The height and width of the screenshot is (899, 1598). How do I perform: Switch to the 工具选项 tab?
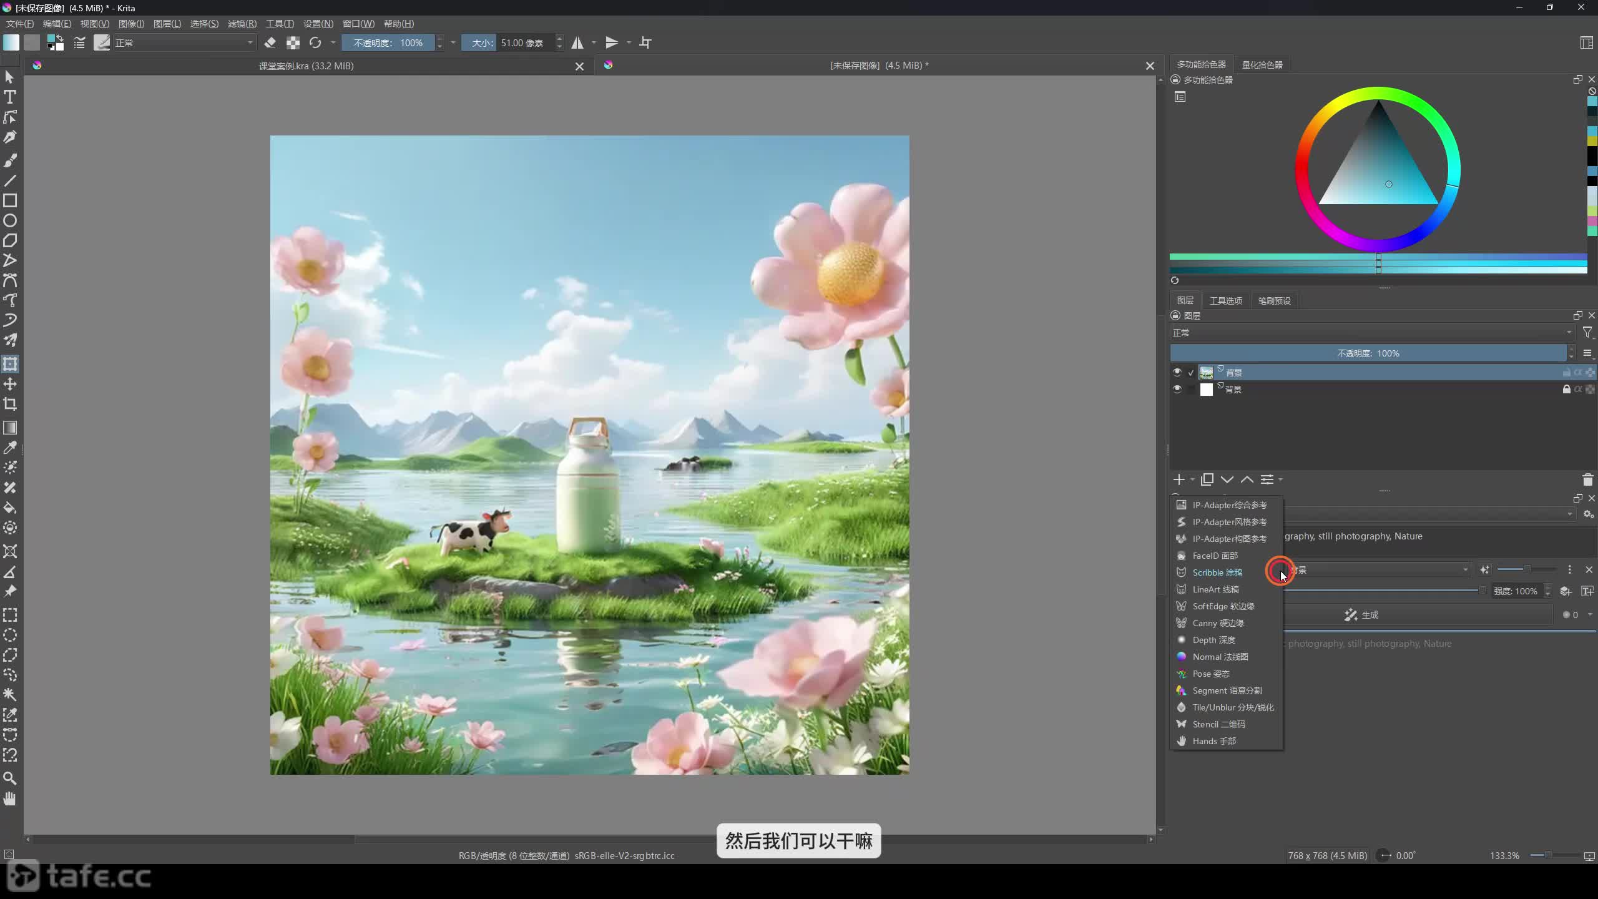tap(1226, 300)
